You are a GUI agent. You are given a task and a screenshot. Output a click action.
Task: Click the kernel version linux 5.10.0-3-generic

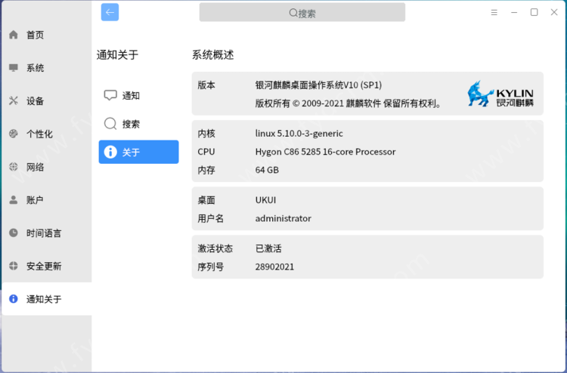coord(299,134)
